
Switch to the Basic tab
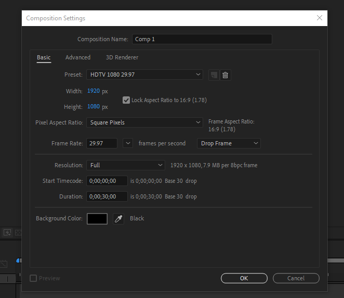pos(44,57)
